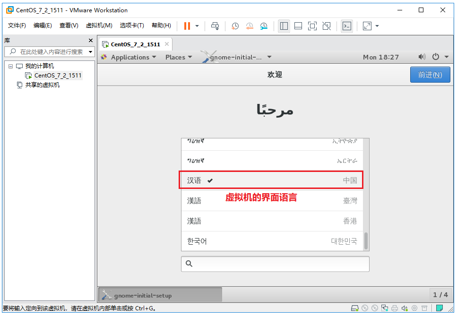Collapse the 我的计算机 tree node

[x=10, y=66]
